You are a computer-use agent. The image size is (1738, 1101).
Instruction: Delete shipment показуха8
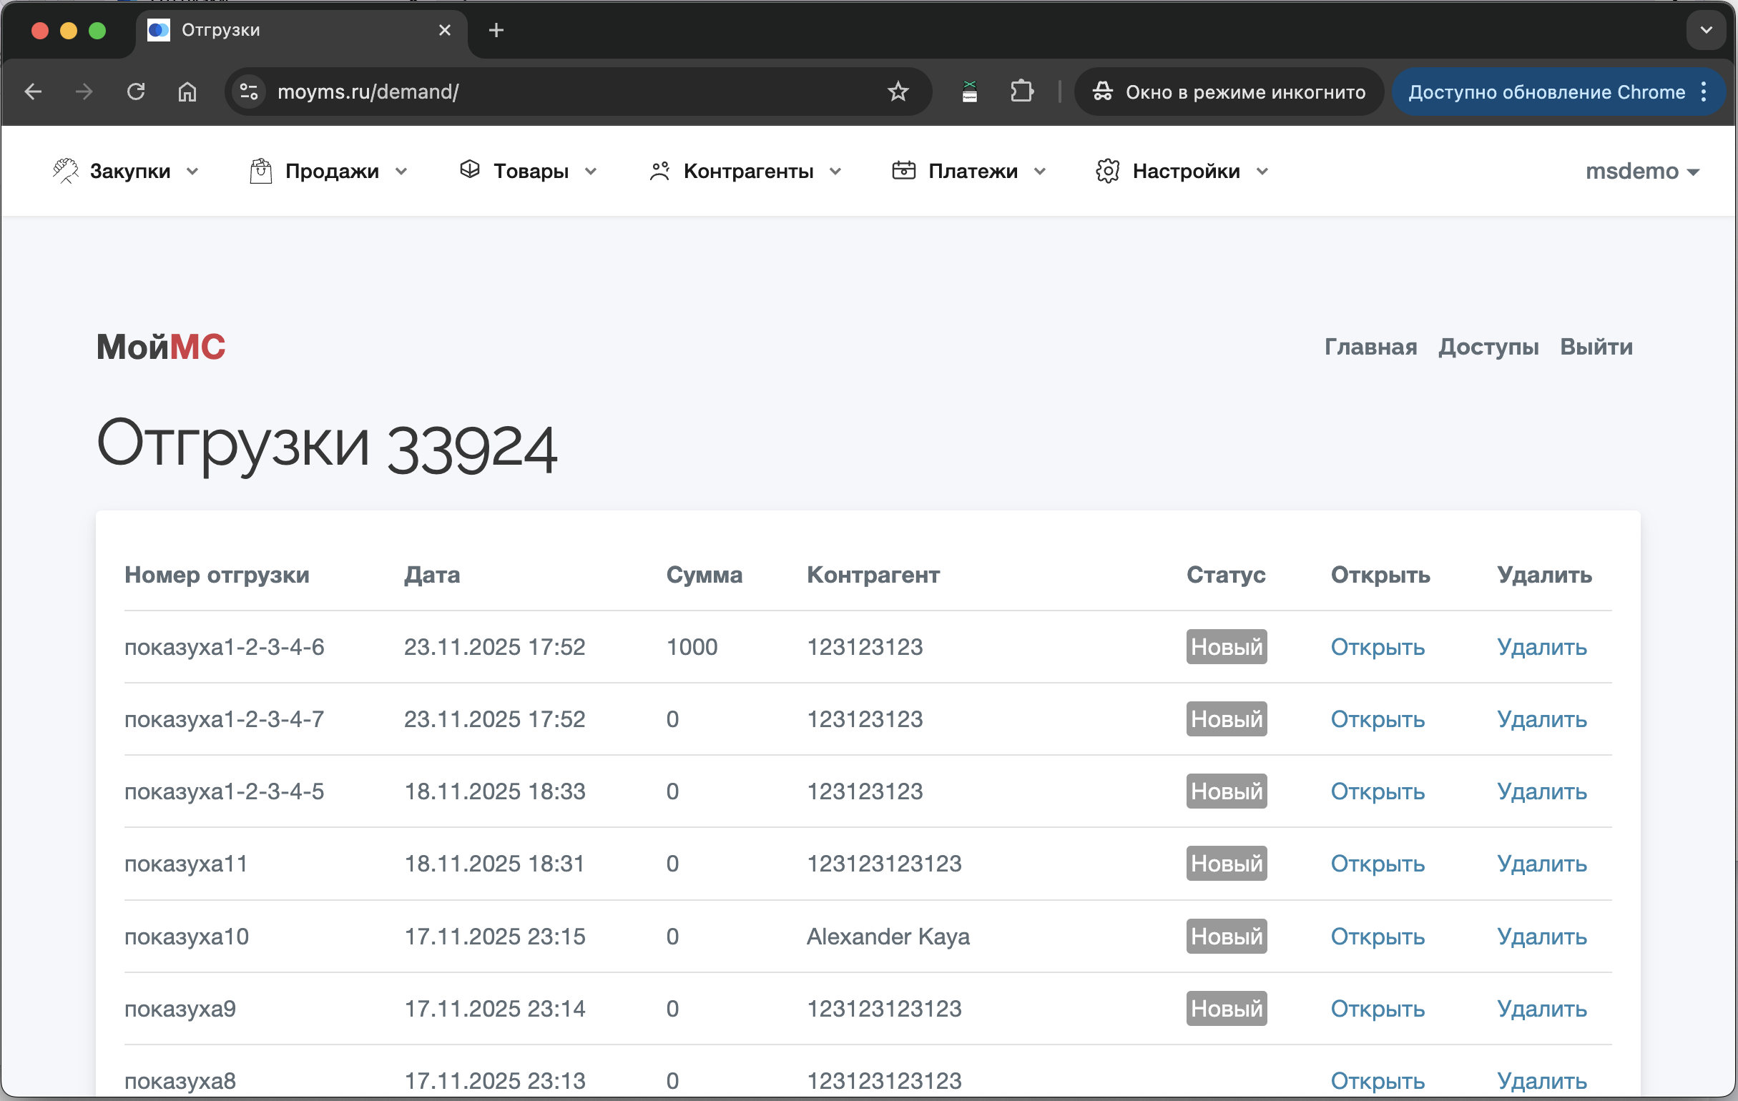pos(1542,1081)
